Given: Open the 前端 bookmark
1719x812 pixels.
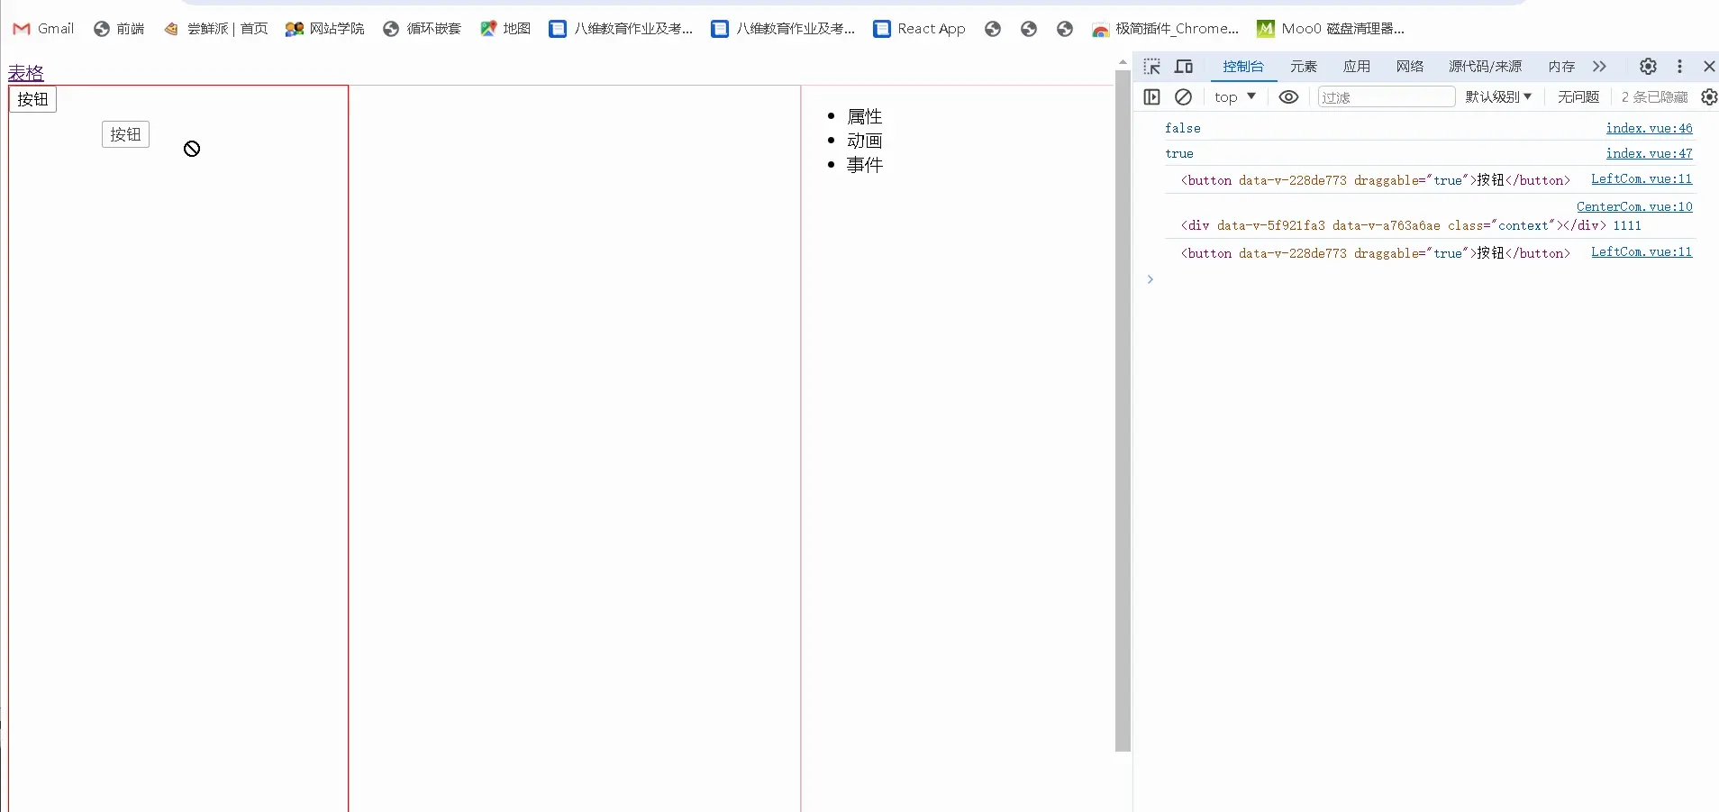Looking at the screenshot, I should click(119, 29).
